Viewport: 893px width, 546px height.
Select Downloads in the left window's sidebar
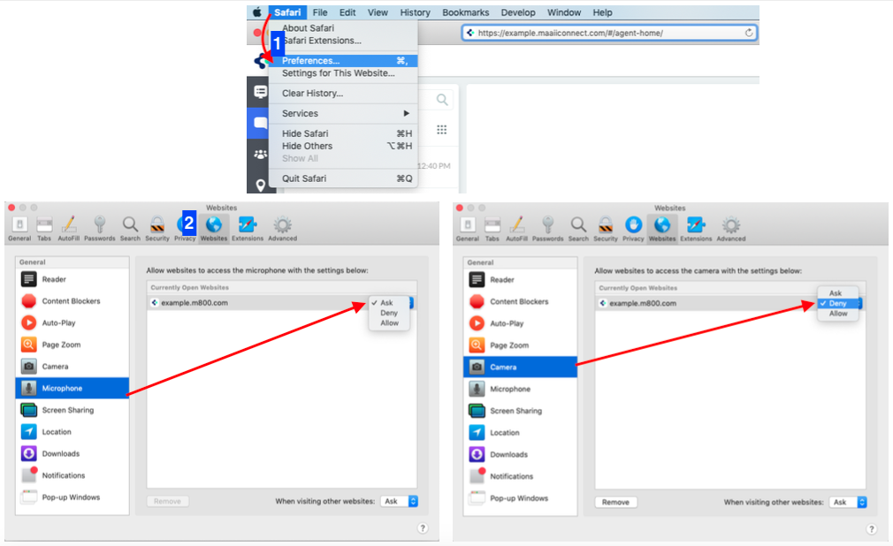click(73, 453)
